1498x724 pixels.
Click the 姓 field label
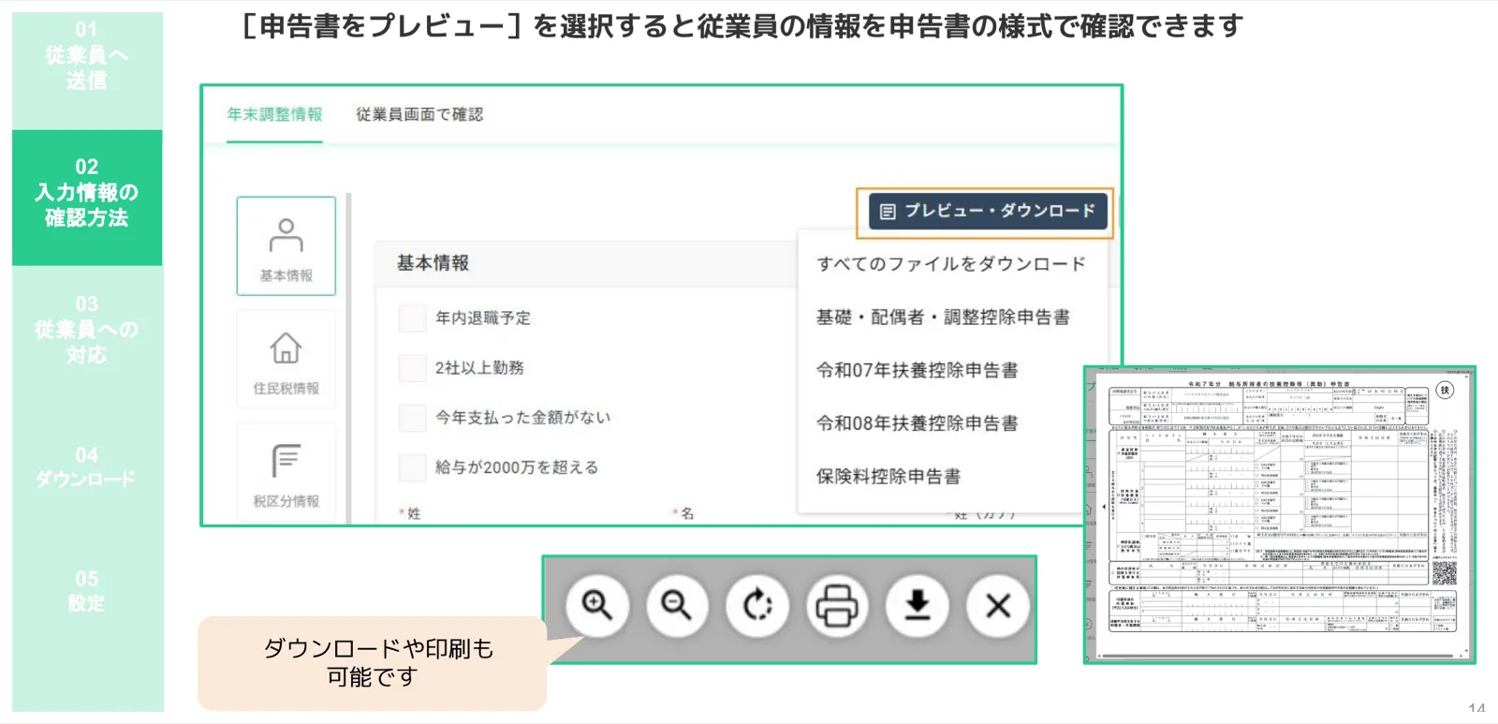(x=414, y=513)
